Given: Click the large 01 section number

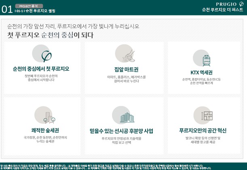Looking at the screenshot, I should (7, 9).
